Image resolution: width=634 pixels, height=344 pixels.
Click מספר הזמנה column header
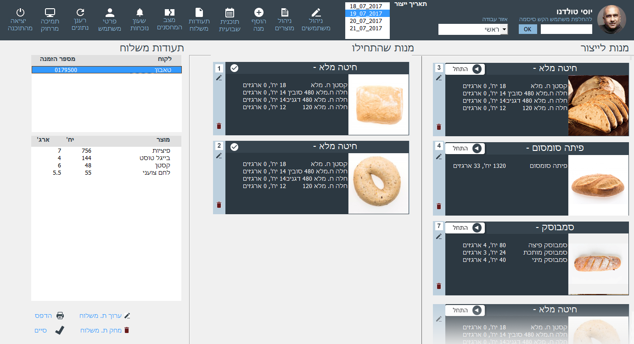(57, 59)
